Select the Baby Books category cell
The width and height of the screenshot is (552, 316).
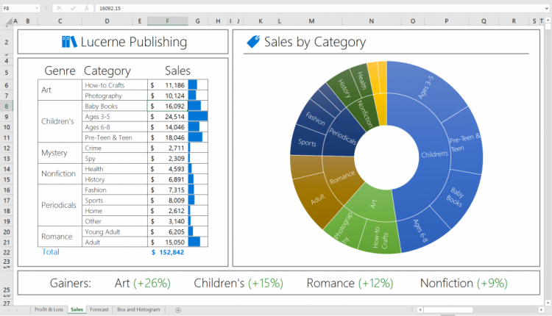pyautogui.click(x=115, y=106)
